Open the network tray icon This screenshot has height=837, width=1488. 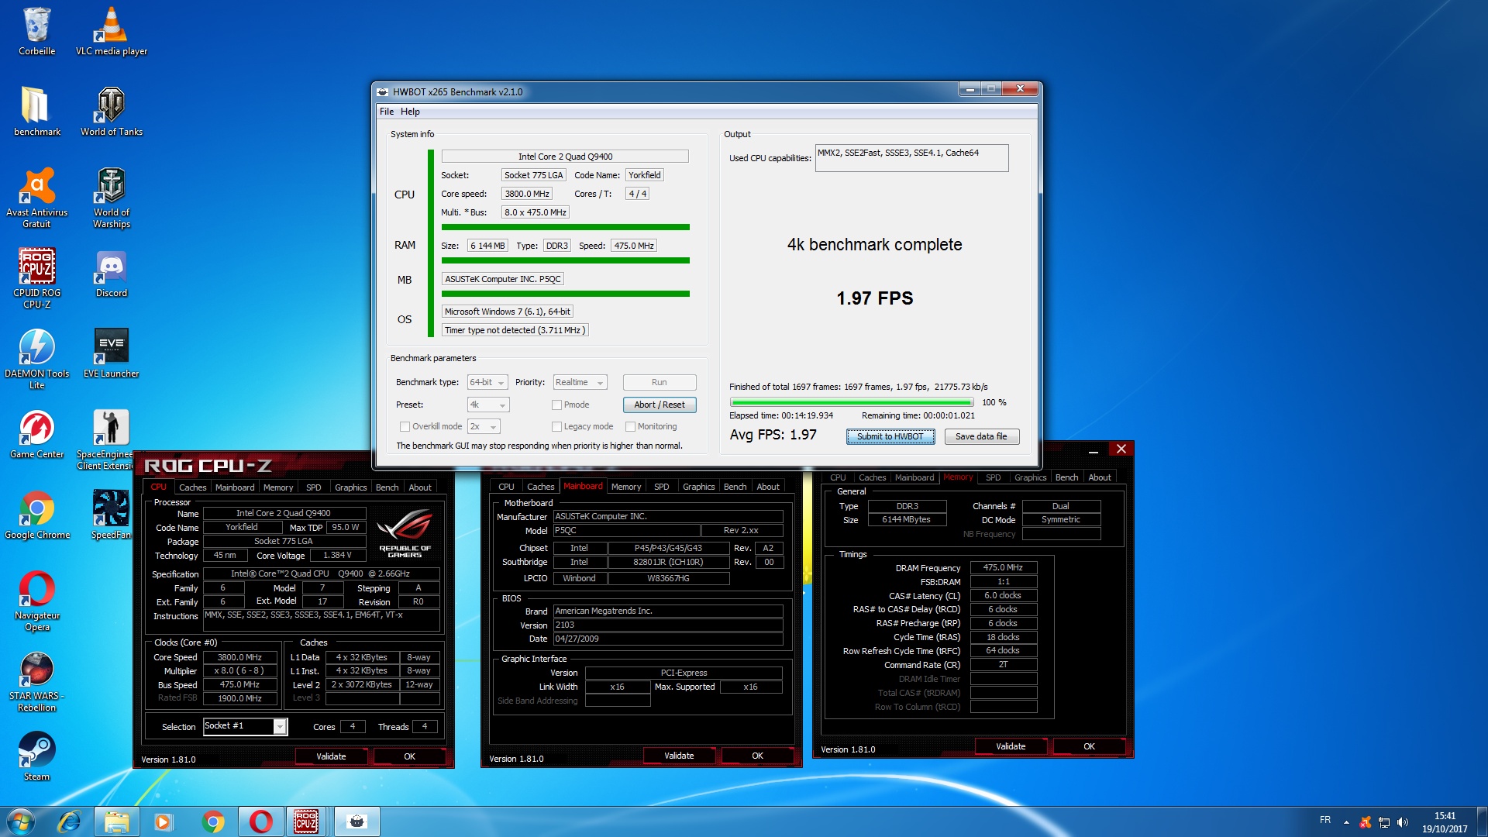click(x=1384, y=822)
